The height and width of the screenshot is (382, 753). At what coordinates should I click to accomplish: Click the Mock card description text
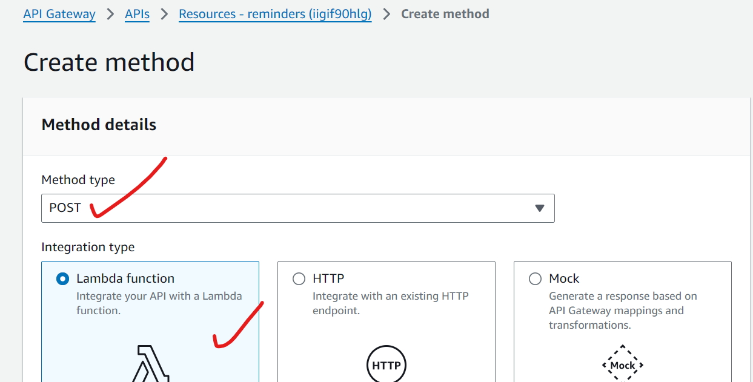pyautogui.click(x=623, y=311)
